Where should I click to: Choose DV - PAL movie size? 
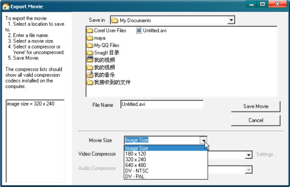coord(166,176)
